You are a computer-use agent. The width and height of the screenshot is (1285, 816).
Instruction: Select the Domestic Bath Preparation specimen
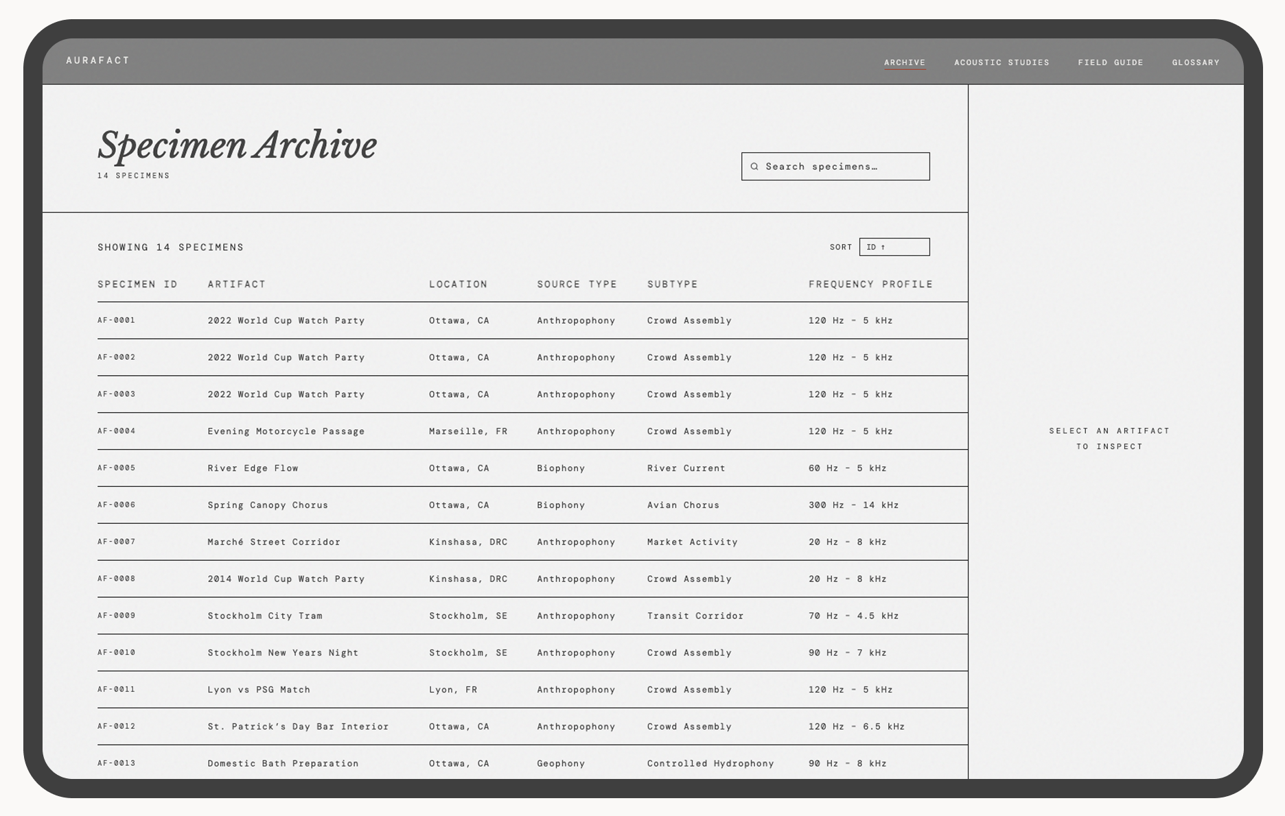[283, 763]
